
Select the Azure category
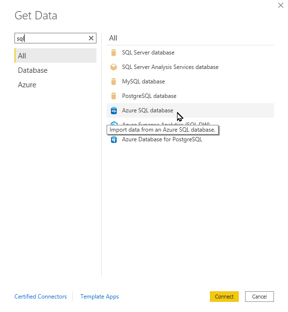pos(55,85)
